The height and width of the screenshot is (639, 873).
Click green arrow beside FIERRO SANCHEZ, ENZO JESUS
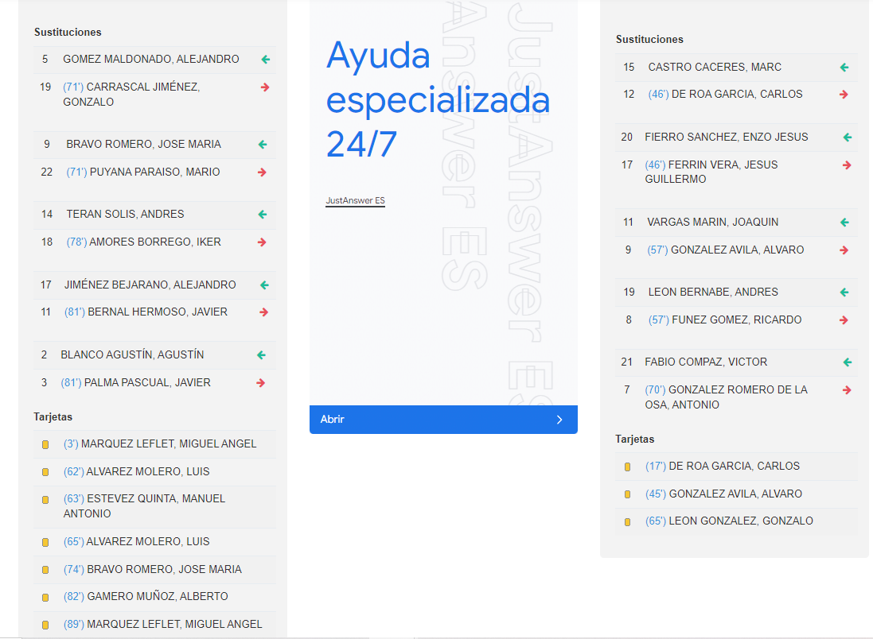point(848,137)
